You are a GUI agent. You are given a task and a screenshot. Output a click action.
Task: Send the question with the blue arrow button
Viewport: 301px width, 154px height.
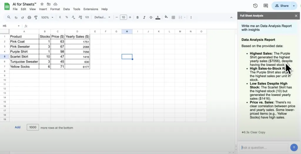click(x=294, y=147)
